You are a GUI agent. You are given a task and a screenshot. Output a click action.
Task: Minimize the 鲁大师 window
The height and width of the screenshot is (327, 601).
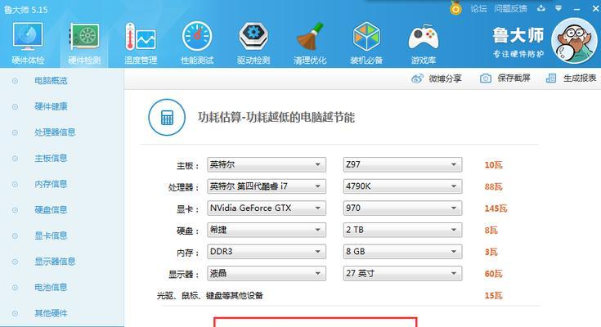[x=576, y=8]
